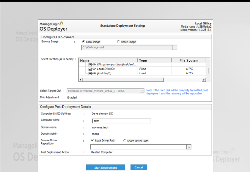This screenshot has width=250, height=172.
Task: Select the Share Image radio button
Action: 118,42
